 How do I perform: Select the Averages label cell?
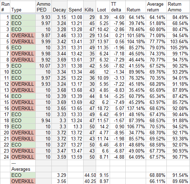(23, 169)
